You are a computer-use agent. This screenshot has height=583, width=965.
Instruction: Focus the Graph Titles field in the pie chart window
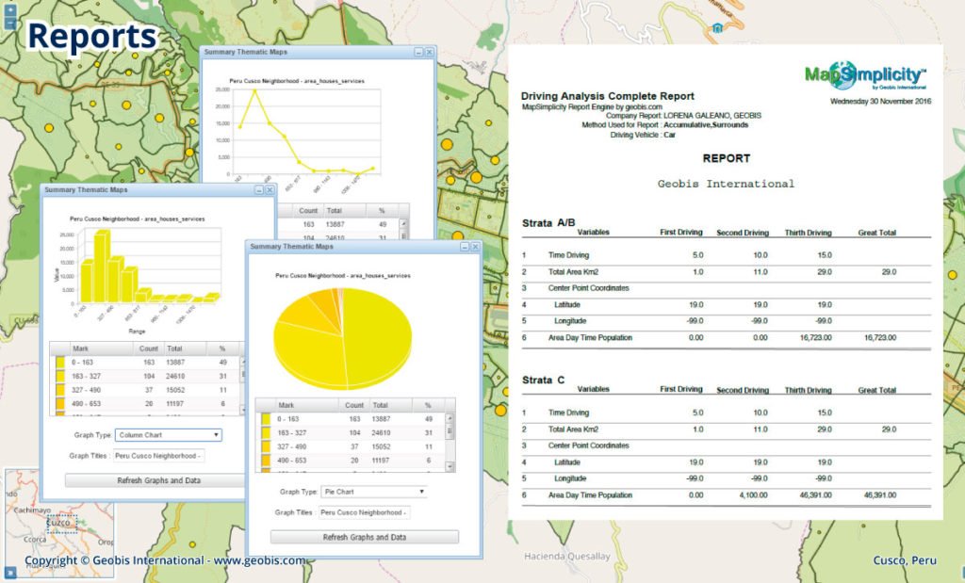point(364,513)
